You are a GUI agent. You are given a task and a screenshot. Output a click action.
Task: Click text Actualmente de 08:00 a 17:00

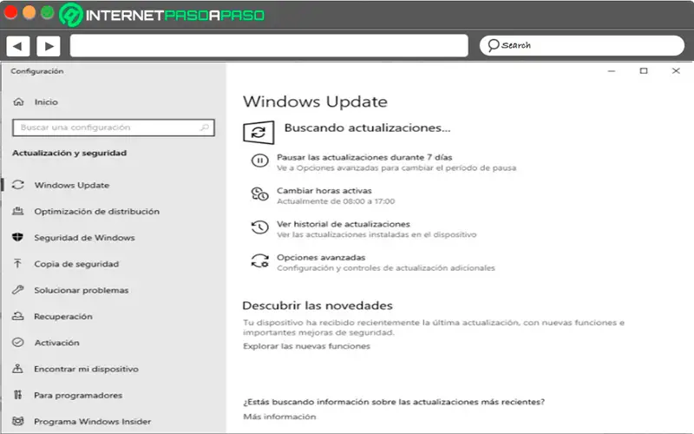[x=336, y=201]
